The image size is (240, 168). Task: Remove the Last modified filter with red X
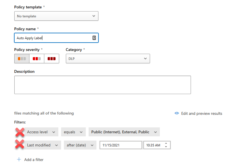tap(20, 144)
